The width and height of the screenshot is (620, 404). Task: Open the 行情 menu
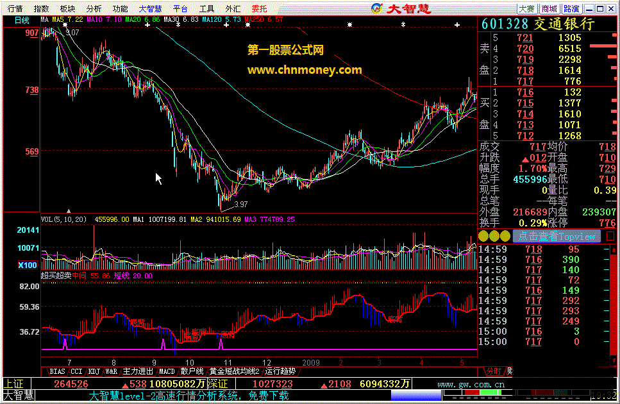(x=15, y=8)
